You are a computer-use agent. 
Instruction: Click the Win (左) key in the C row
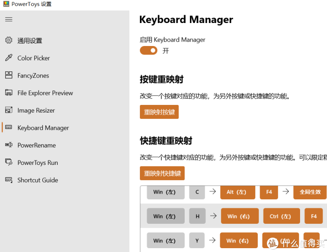click(165, 192)
